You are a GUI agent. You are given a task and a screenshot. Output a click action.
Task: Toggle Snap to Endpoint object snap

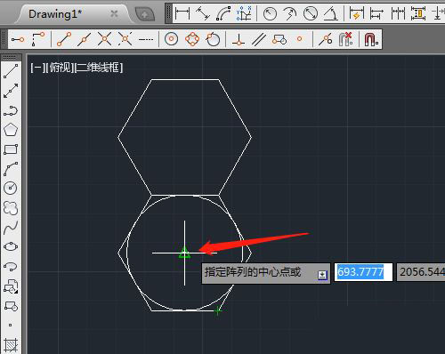click(x=63, y=39)
